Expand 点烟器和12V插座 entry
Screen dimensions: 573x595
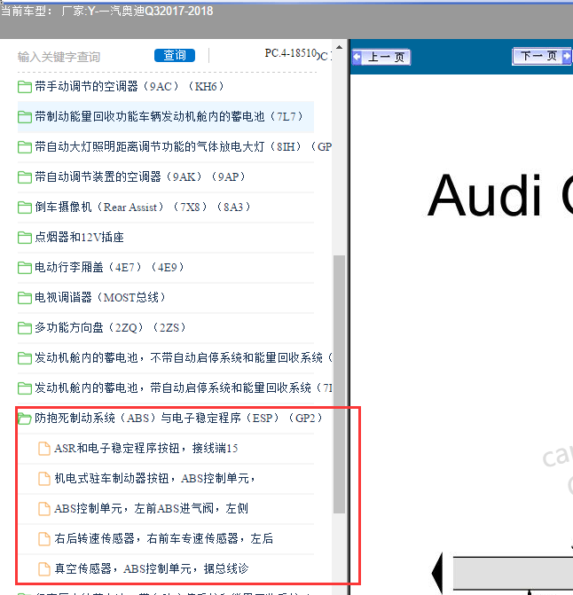(79, 237)
